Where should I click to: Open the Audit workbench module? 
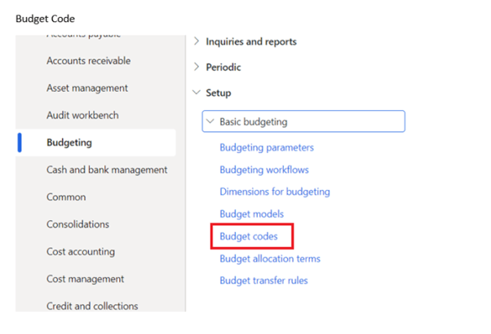pos(82,116)
